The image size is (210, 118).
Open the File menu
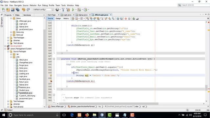(2, 5)
